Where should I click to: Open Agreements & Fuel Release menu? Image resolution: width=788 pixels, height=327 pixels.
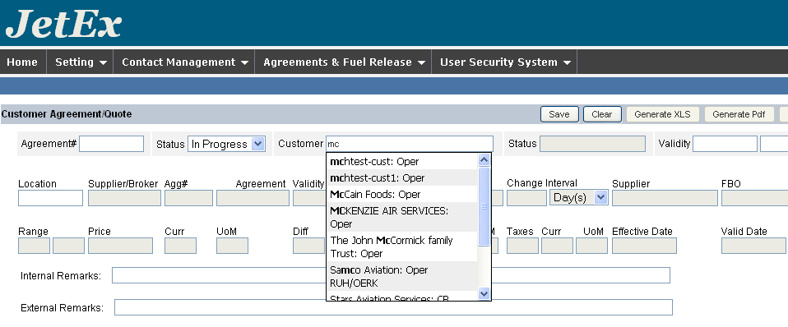click(x=344, y=62)
